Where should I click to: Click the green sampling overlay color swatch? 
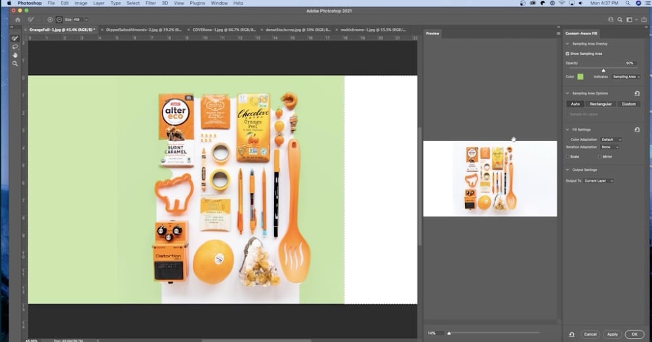581,77
